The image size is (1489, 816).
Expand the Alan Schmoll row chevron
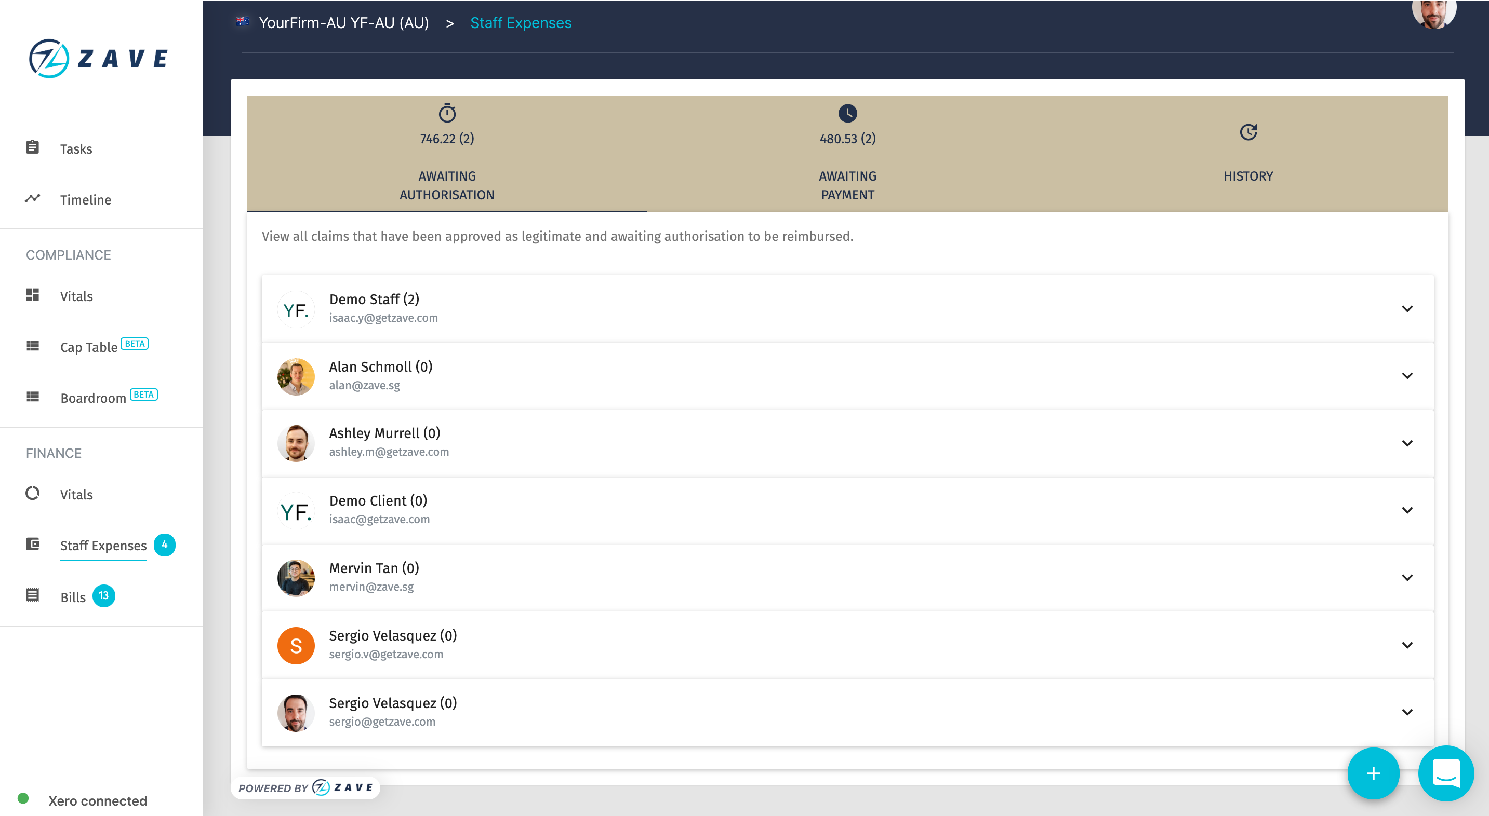[x=1407, y=376]
